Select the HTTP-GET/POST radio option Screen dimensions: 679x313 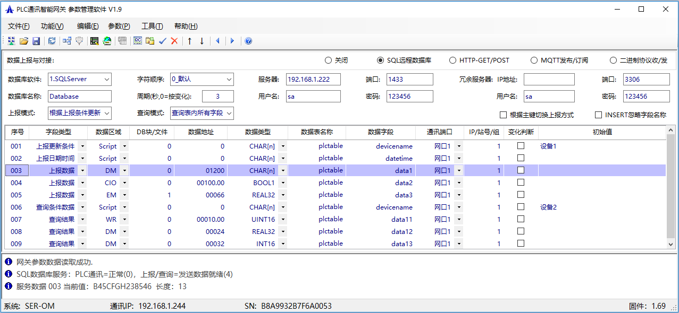[x=453, y=60]
